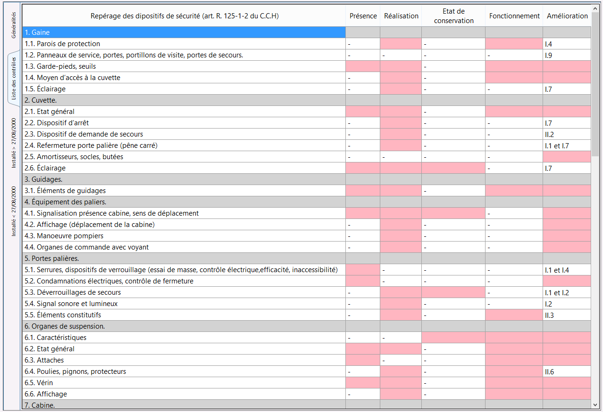This screenshot has width=603, height=412.
Task: Click Amélioration cell I.4 for Parois de protection
Action: [567, 44]
